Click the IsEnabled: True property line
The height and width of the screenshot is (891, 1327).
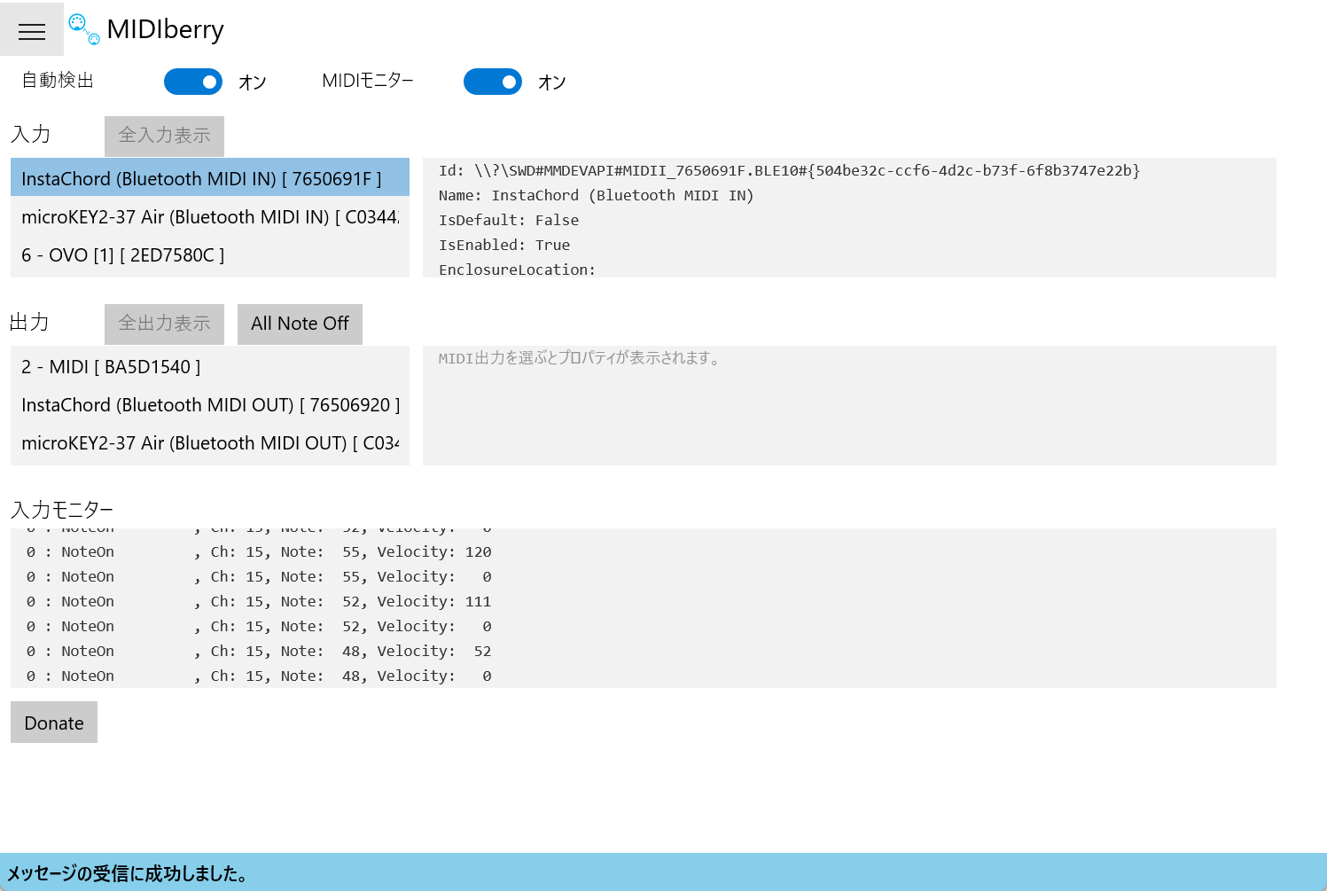click(x=504, y=245)
